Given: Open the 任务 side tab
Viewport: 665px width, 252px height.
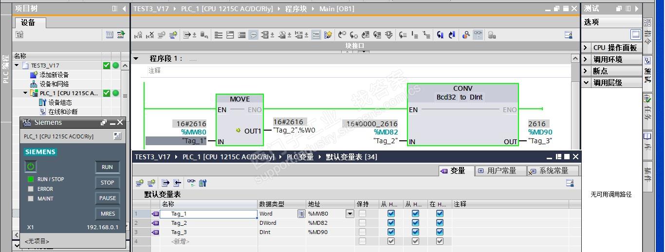Looking at the screenshot, I should [x=647, y=110].
